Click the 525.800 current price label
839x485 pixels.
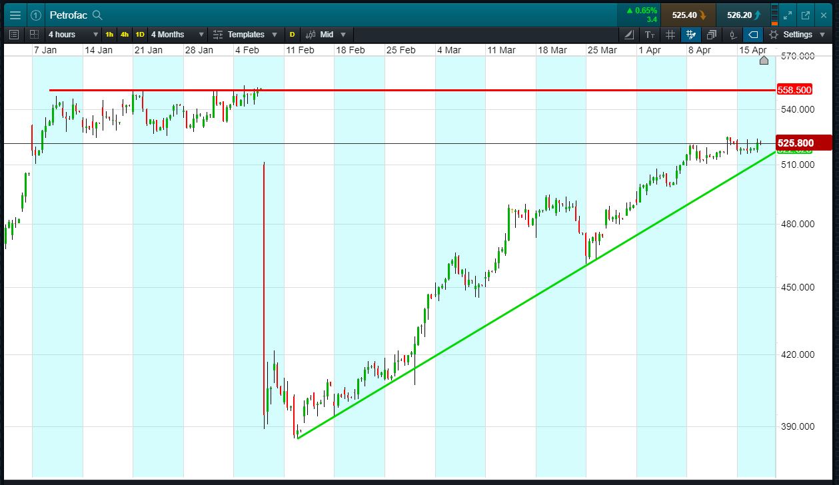point(805,143)
